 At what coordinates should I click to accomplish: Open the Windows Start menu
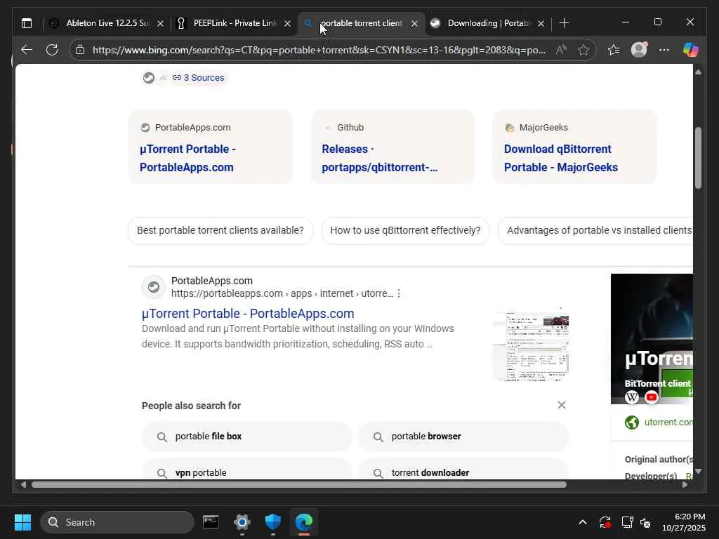click(22, 522)
